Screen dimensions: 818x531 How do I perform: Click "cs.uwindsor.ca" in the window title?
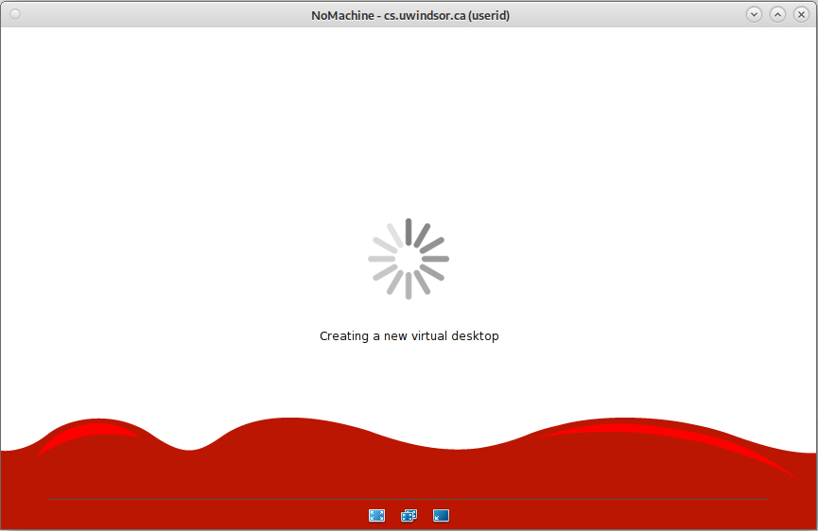click(x=425, y=16)
